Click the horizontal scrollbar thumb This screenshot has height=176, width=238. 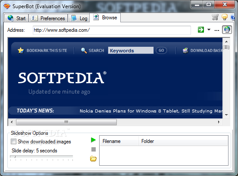pyautogui.click(x=66, y=122)
